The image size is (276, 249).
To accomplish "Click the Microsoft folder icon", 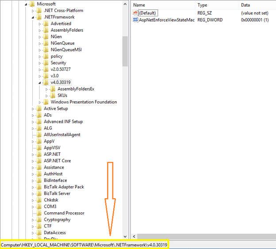I will [x=32, y=4].
